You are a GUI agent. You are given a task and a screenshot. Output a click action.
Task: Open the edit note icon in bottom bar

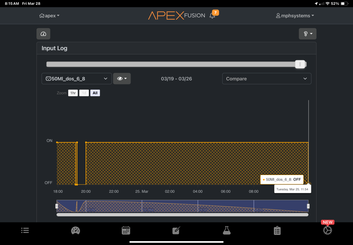tap(176, 231)
